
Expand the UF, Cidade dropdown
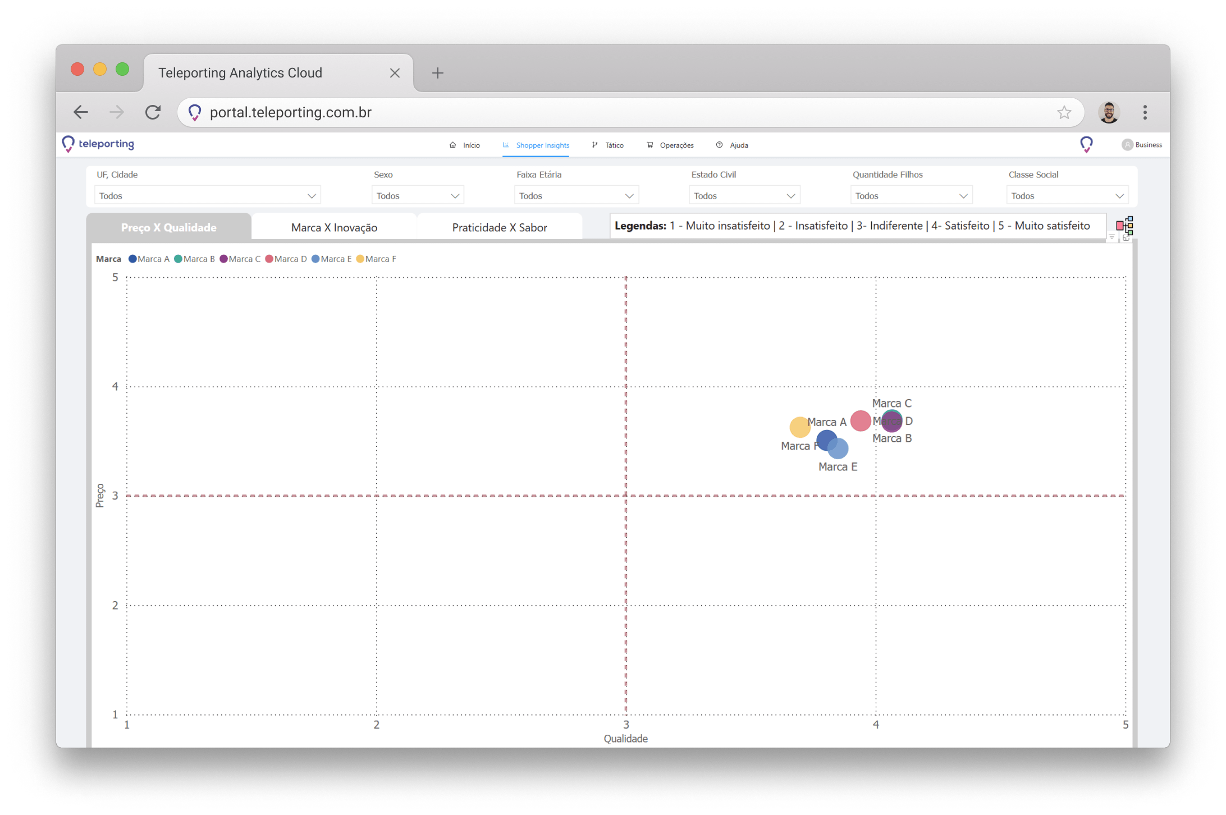tap(207, 195)
